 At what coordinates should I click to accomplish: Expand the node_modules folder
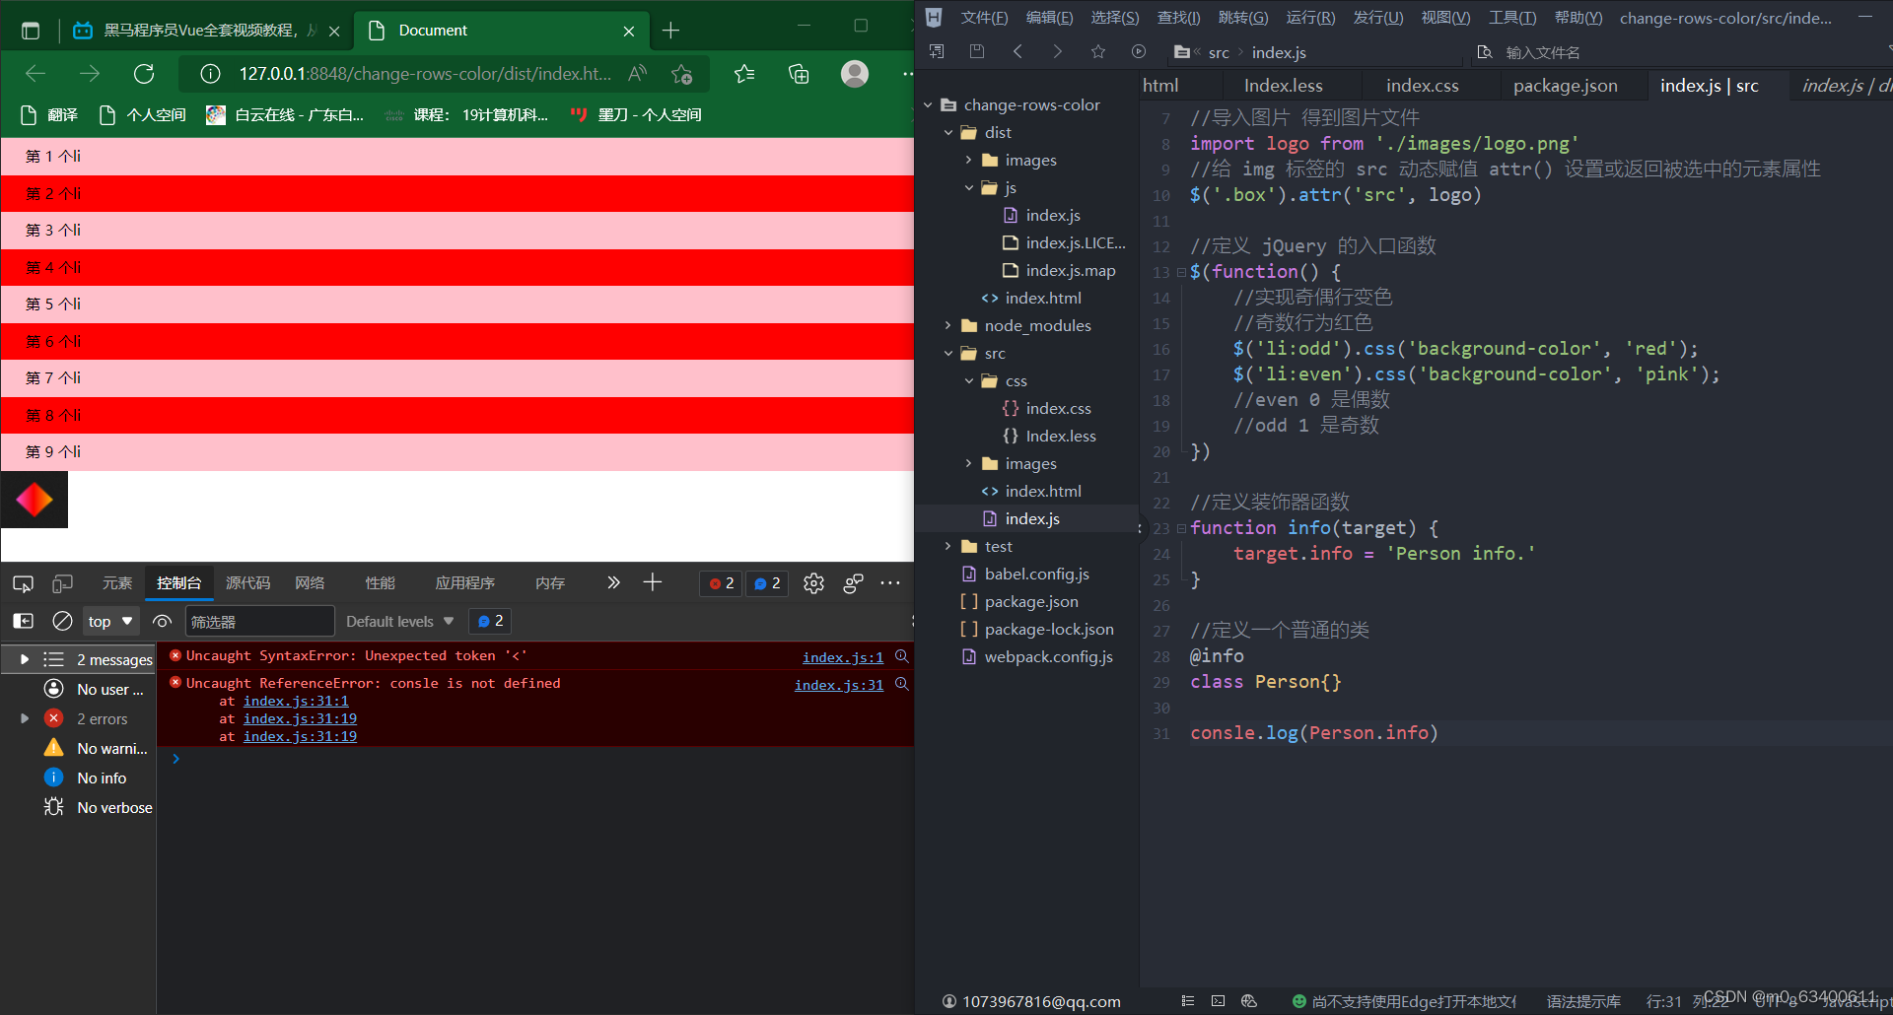(x=948, y=325)
